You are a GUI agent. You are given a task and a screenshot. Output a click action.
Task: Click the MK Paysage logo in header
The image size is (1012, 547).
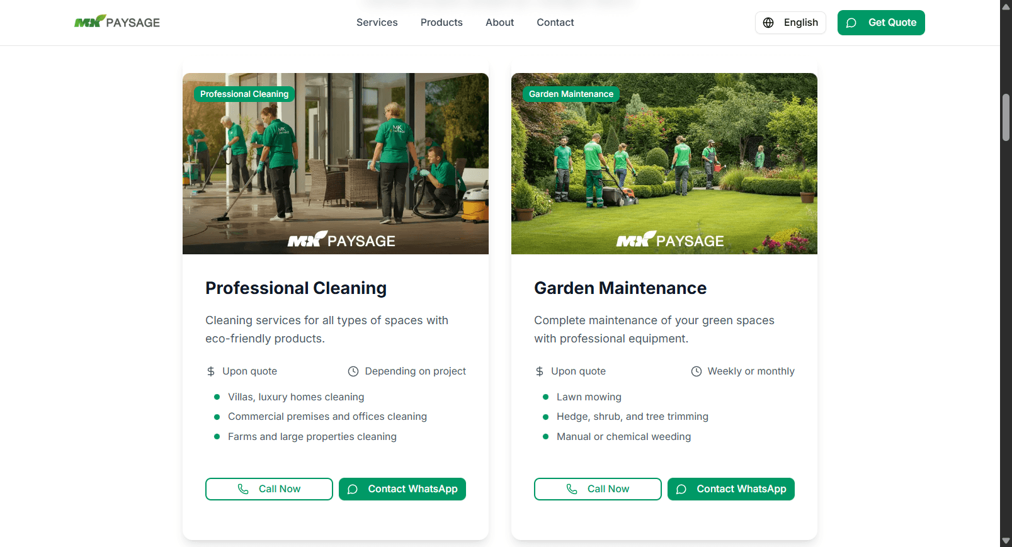point(117,22)
